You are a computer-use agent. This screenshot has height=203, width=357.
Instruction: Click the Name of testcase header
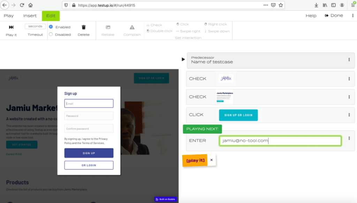(212, 62)
